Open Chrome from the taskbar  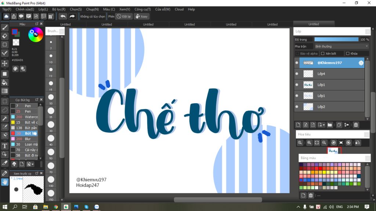56,207
